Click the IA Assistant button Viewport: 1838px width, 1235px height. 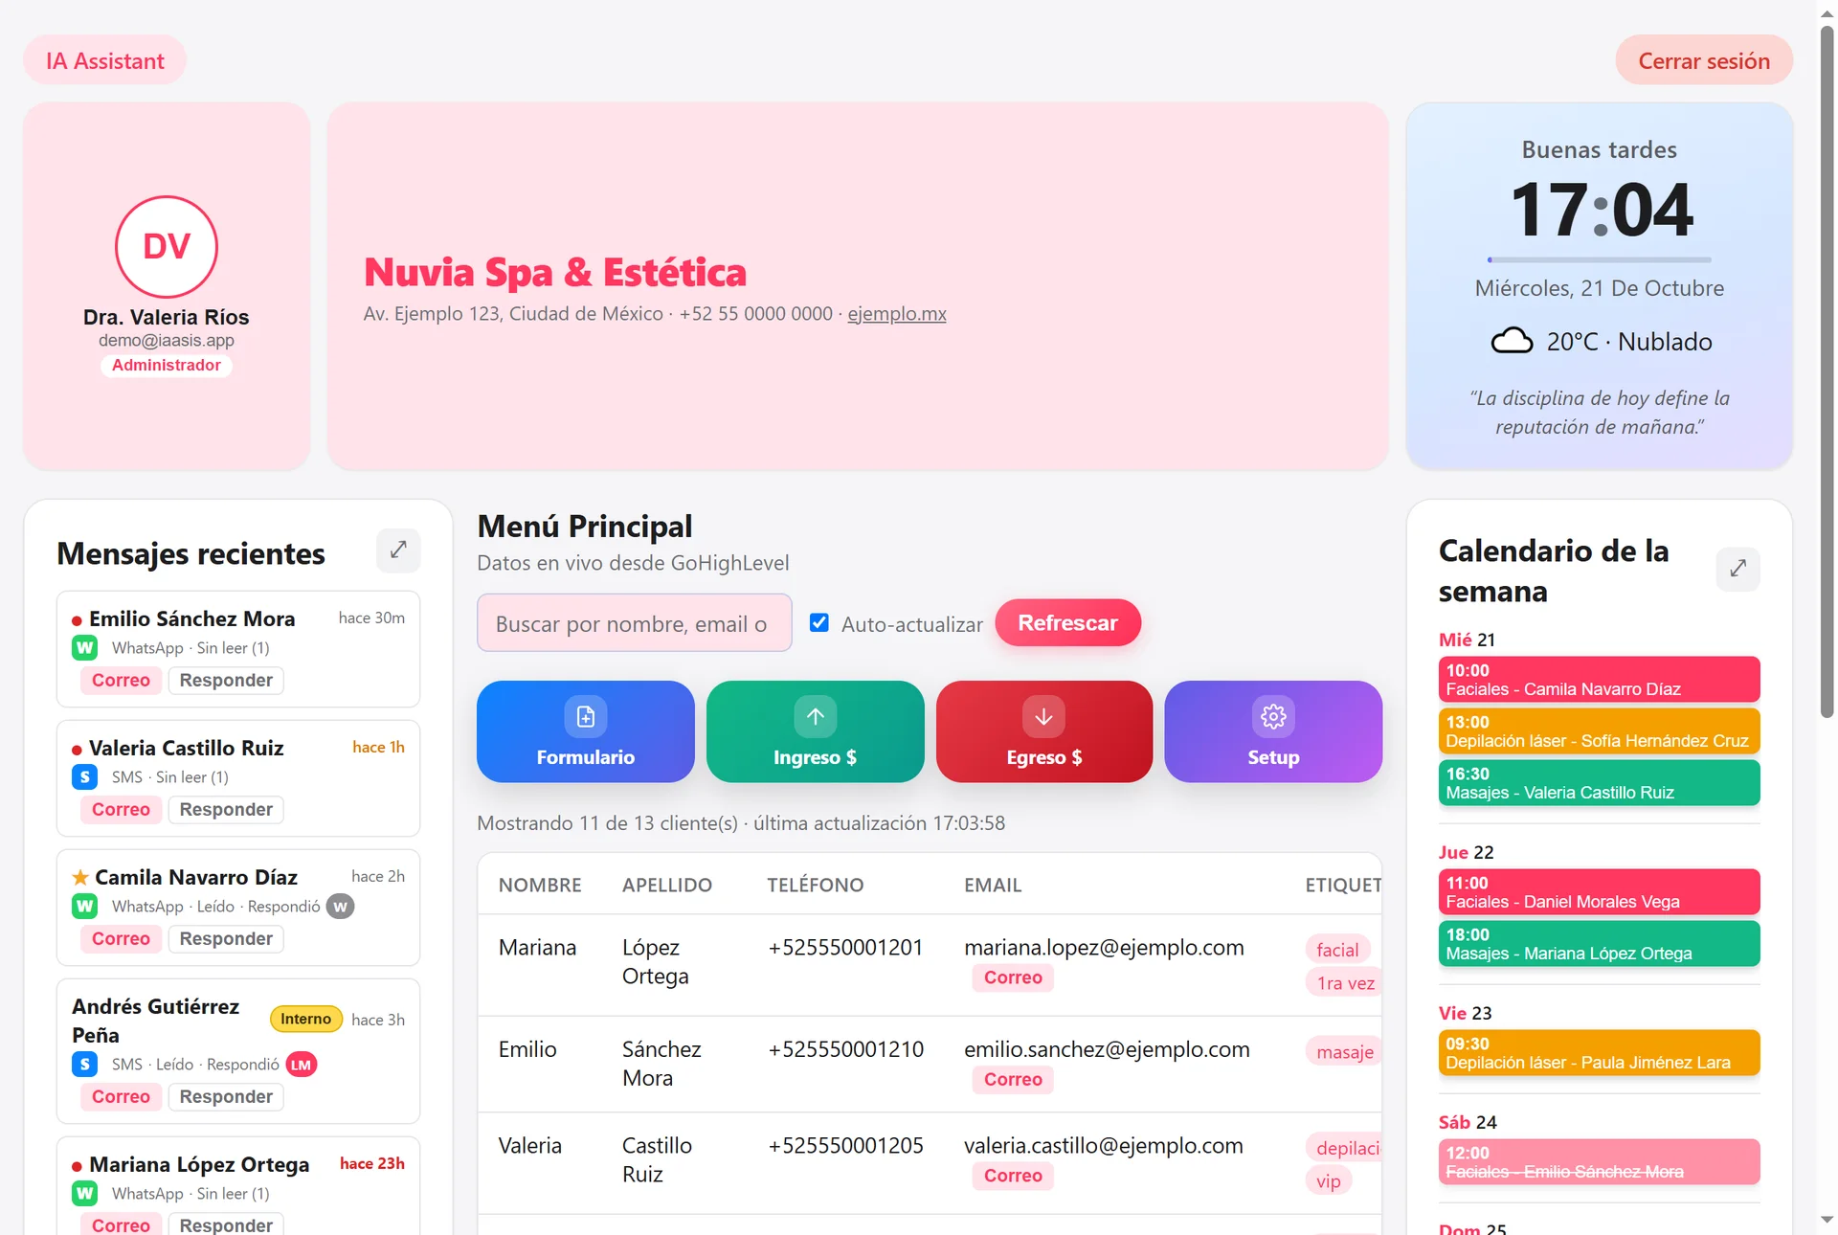[105, 60]
